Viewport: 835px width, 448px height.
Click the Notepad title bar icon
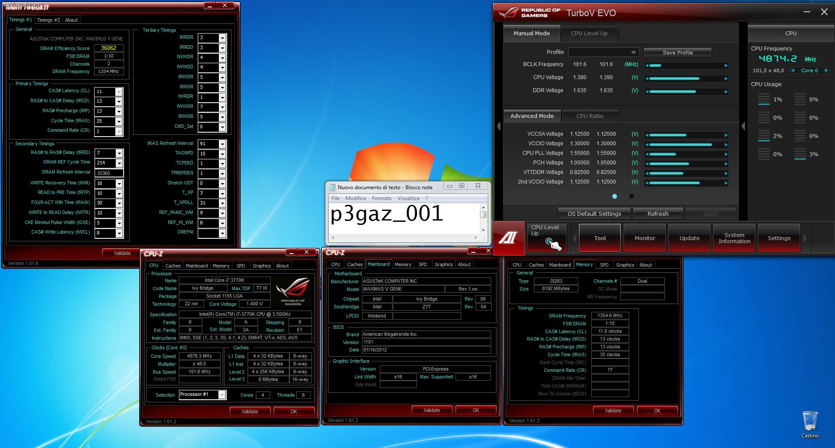pyautogui.click(x=333, y=187)
